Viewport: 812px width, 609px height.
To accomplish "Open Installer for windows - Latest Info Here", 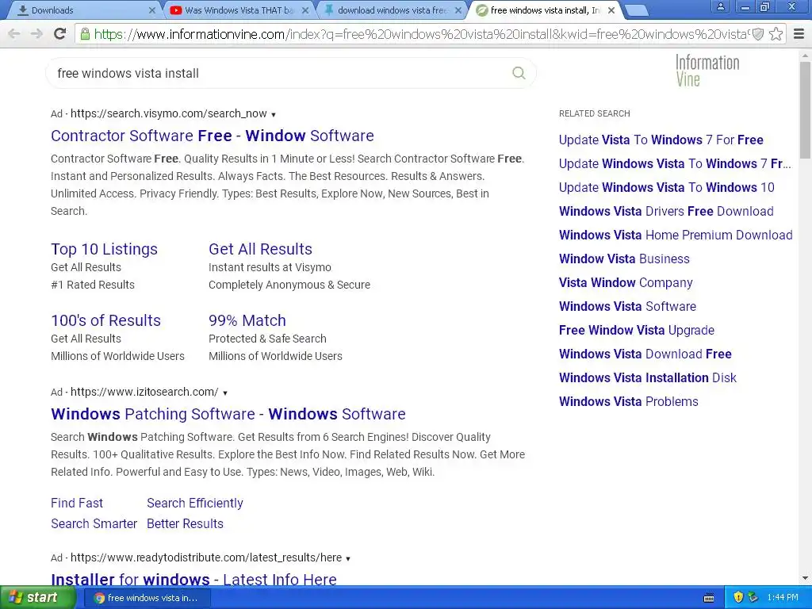I will (193, 580).
